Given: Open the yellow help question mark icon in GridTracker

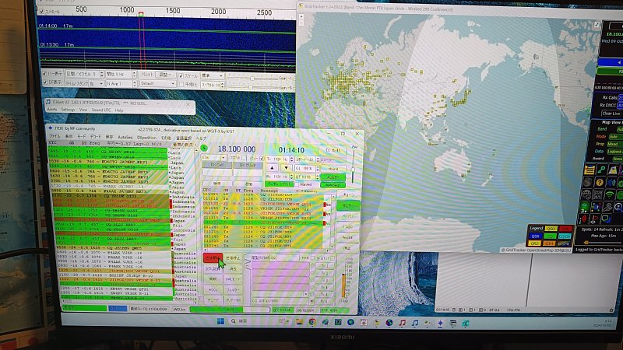Looking at the screenshot, I should coord(600,182).
